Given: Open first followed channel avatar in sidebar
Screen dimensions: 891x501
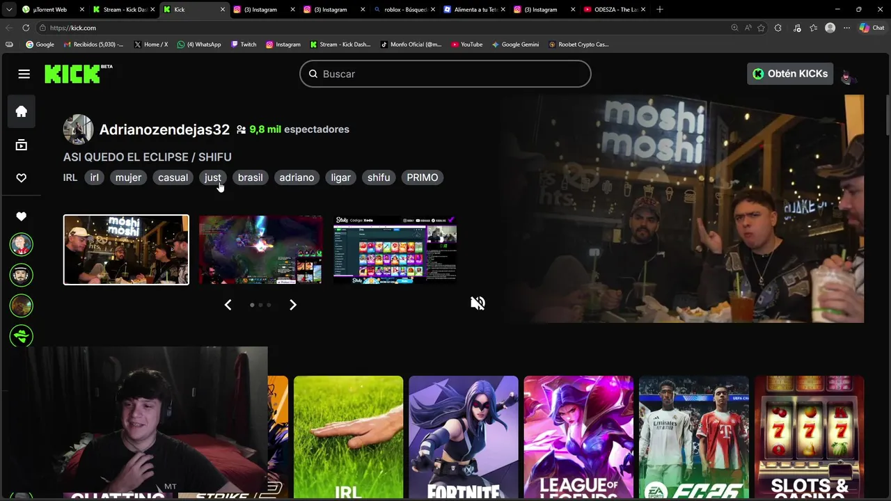Looking at the screenshot, I should coord(22,244).
